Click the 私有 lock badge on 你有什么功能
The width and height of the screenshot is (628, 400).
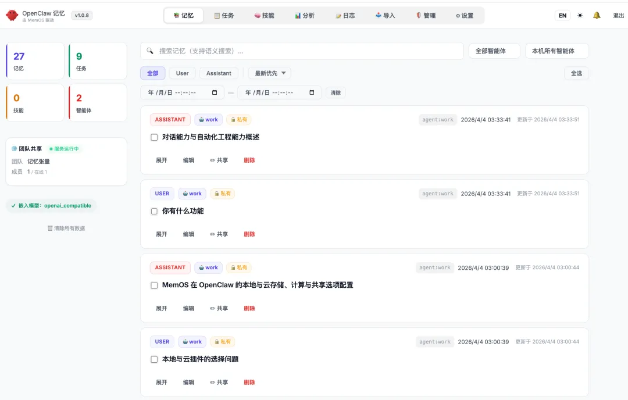(x=223, y=194)
